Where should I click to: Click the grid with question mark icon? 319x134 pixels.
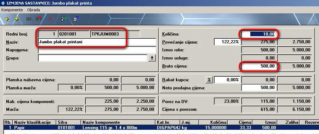tap(76, 19)
